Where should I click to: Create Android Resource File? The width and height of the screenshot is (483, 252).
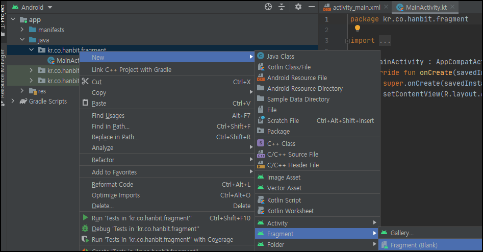pos(317,78)
